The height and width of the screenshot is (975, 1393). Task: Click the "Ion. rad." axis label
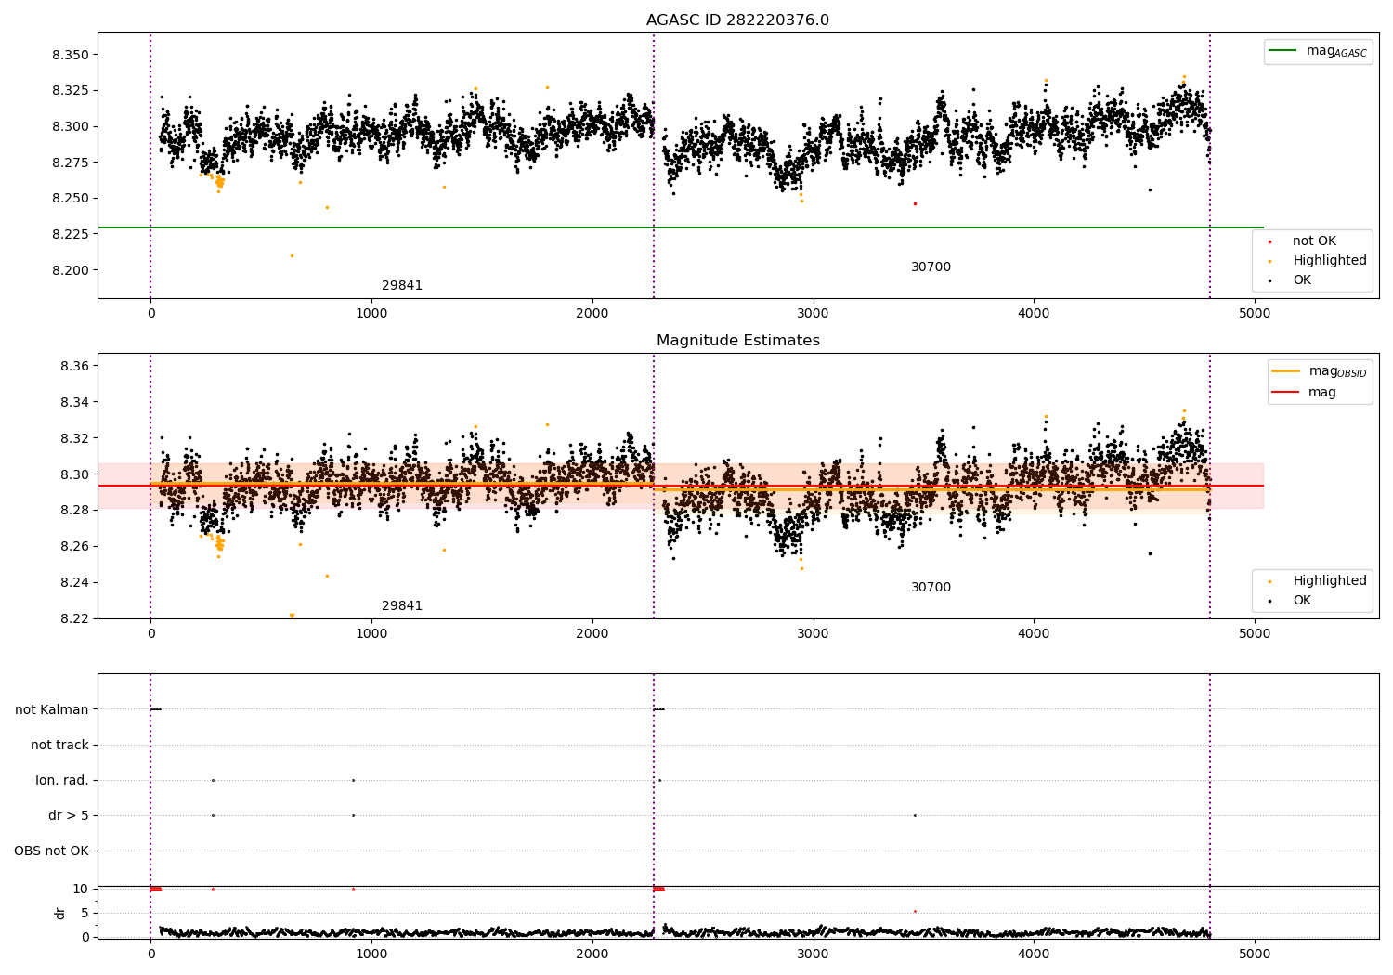click(x=62, y=780)
